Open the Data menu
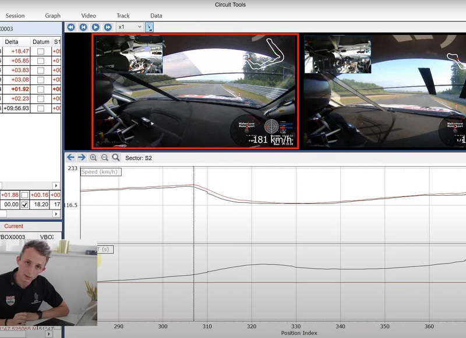 point(156,16)
